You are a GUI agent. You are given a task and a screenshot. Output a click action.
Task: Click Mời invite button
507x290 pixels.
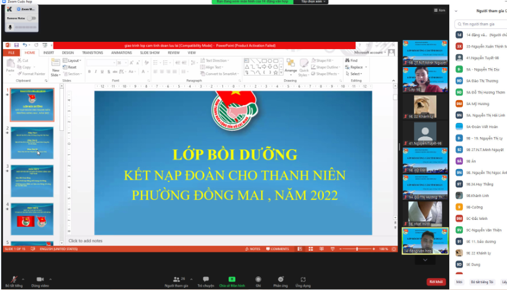click(459, 282)
